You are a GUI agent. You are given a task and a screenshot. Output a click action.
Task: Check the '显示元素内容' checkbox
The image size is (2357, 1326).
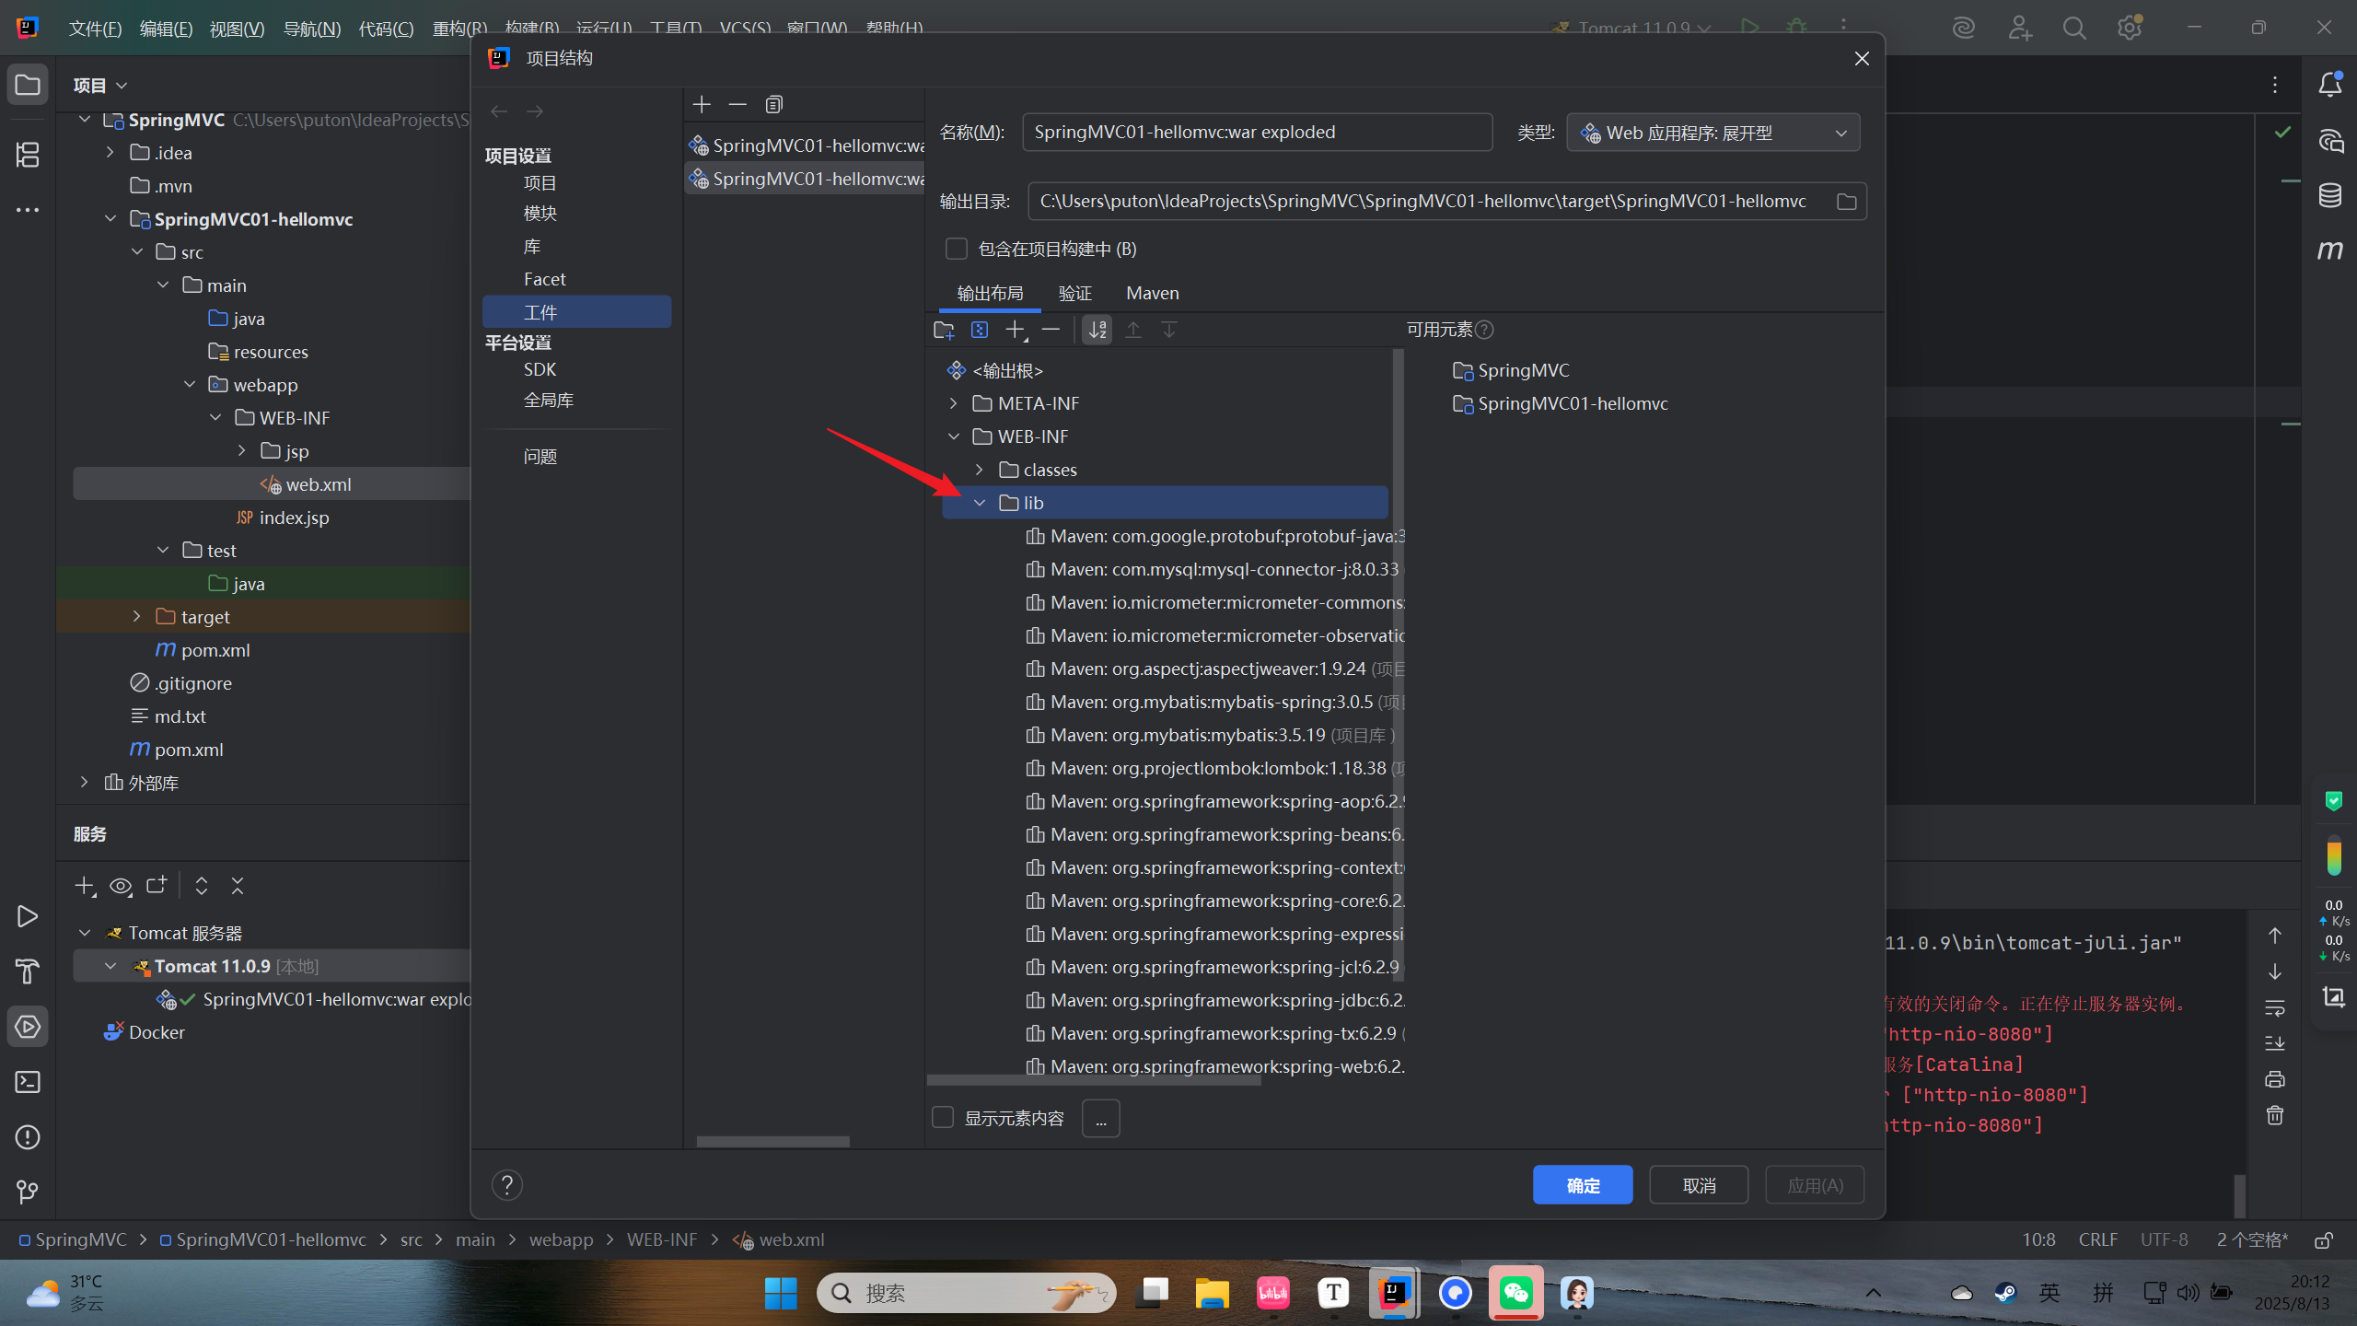[x=943, y=1118]
